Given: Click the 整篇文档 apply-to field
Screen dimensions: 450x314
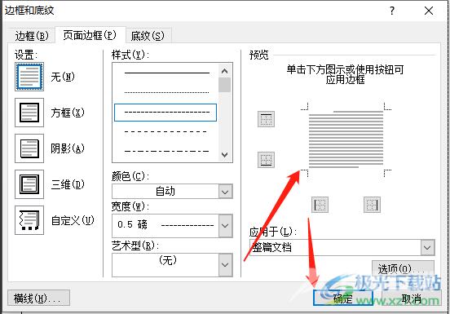Looking at the screenshot, I should (336, 247).
